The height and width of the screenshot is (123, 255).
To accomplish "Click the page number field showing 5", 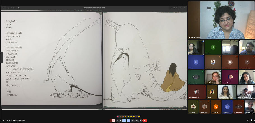I will point(9,8).
